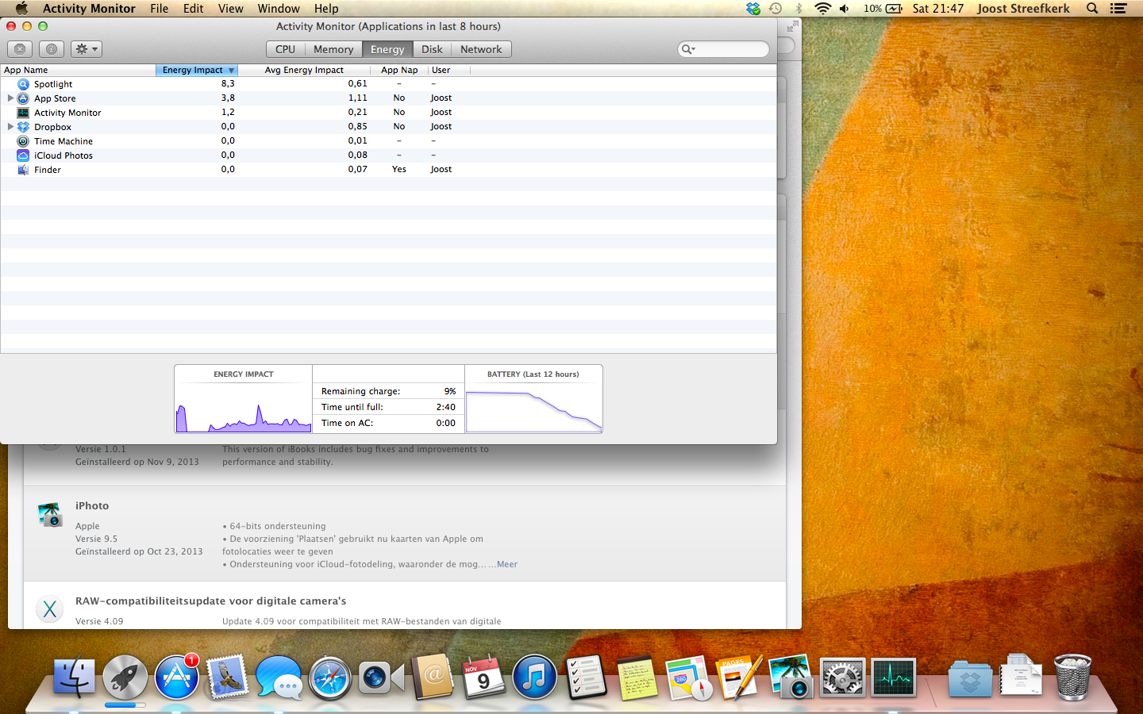The width and height of the screenshot is (1143, 714).
Task: Expand the Dropbox process row
Action: click(10, 127)
